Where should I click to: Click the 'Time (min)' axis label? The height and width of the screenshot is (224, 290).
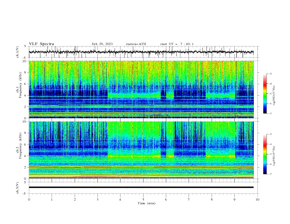(146, 203)
